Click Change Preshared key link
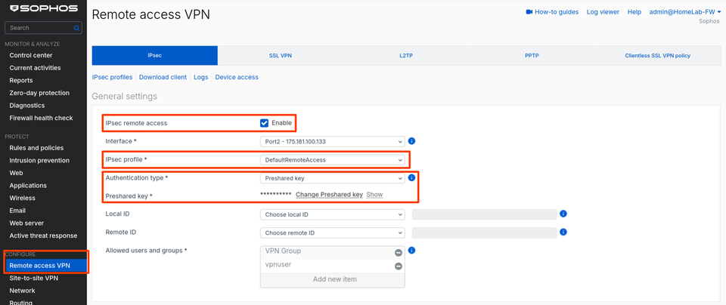Viewport: 726px width, 305px height. [x=329, y=195]
